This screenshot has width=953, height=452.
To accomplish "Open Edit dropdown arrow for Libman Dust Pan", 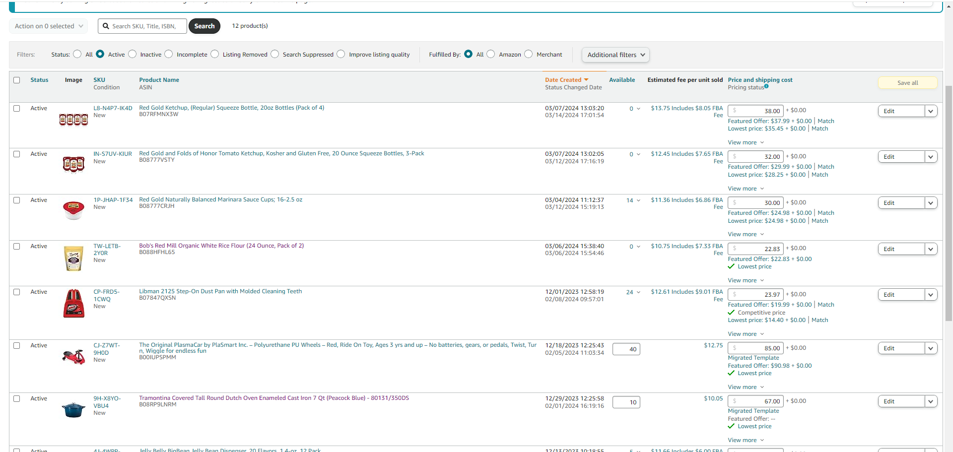I will coord(931,295).
